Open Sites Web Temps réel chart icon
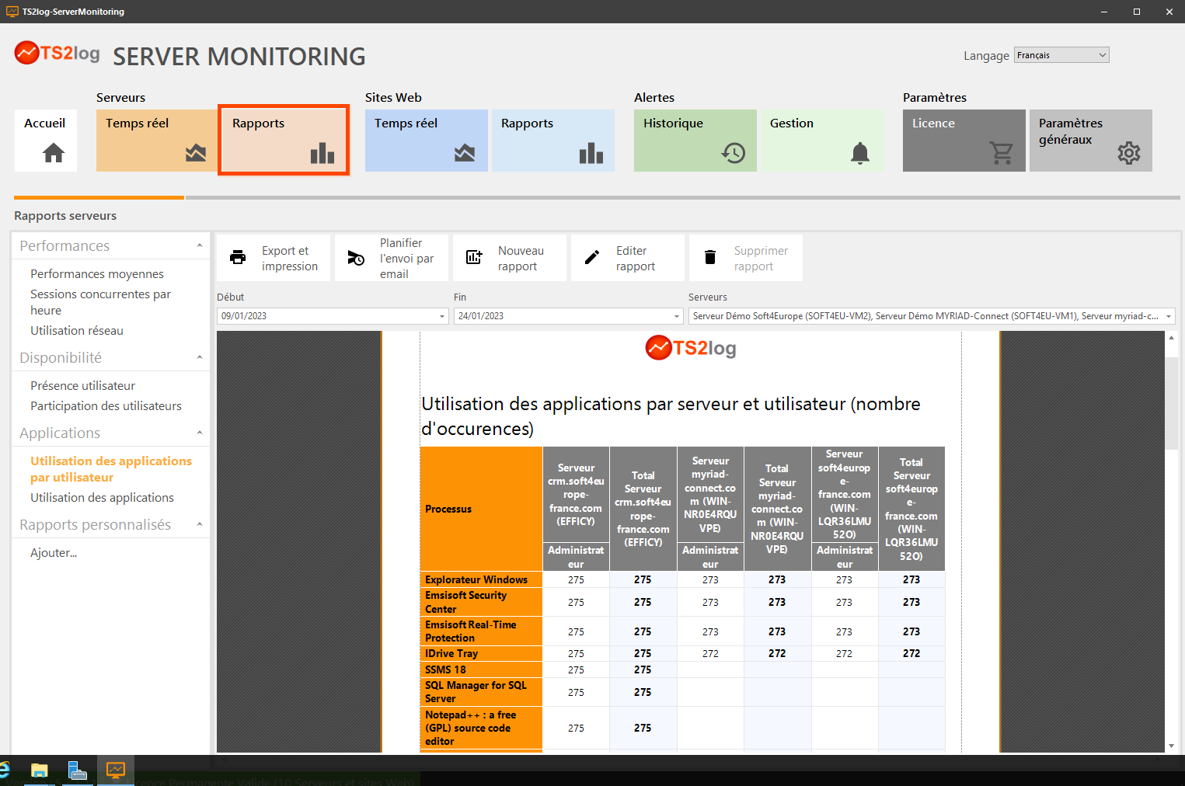 [x=465, y=153]
